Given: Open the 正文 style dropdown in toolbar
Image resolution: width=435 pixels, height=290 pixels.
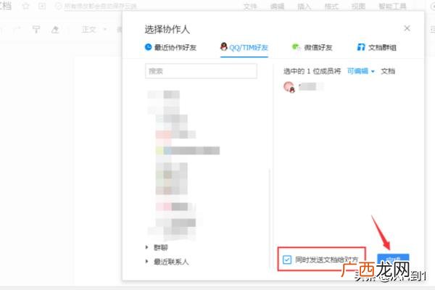Looking at the screenshot, I should point(94,29).
